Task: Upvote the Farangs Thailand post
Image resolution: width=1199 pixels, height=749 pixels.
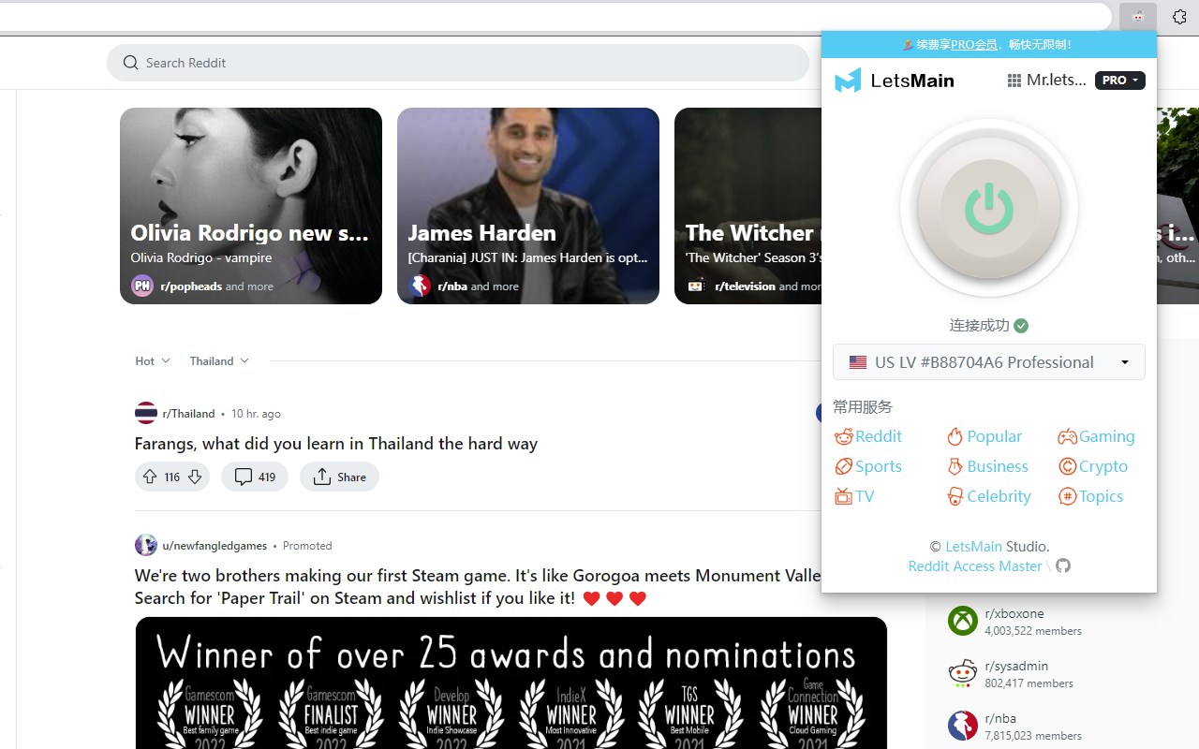Action: [x=150, y=477]
